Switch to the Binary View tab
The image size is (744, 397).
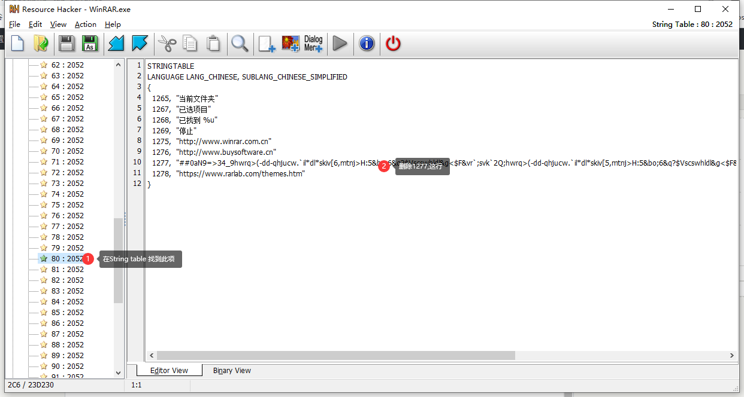click(x=232, y=371)
